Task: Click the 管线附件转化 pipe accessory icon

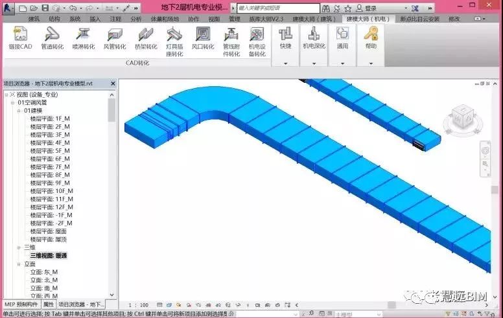Action: [231, 41]
